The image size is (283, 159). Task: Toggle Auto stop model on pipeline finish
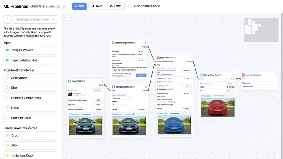click(x=113, y=70)
